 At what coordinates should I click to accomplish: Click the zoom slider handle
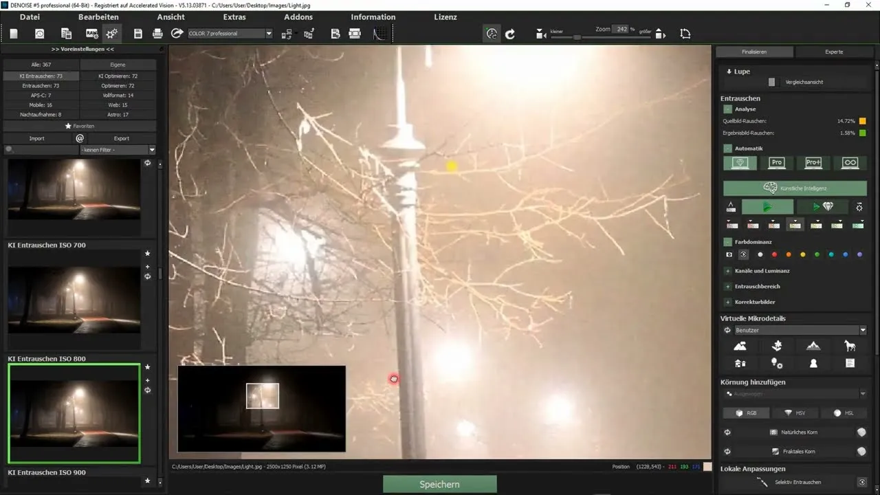tap(577, 37)
